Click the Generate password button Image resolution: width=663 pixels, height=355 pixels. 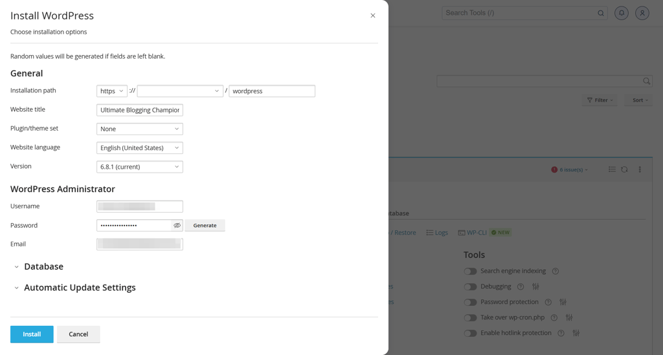[205, 226]
